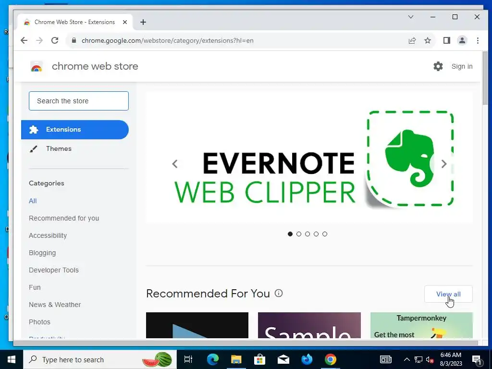Reload the Chrome Web Store page
This screenshot has height=369, width=492.
[x=55, y=40]
